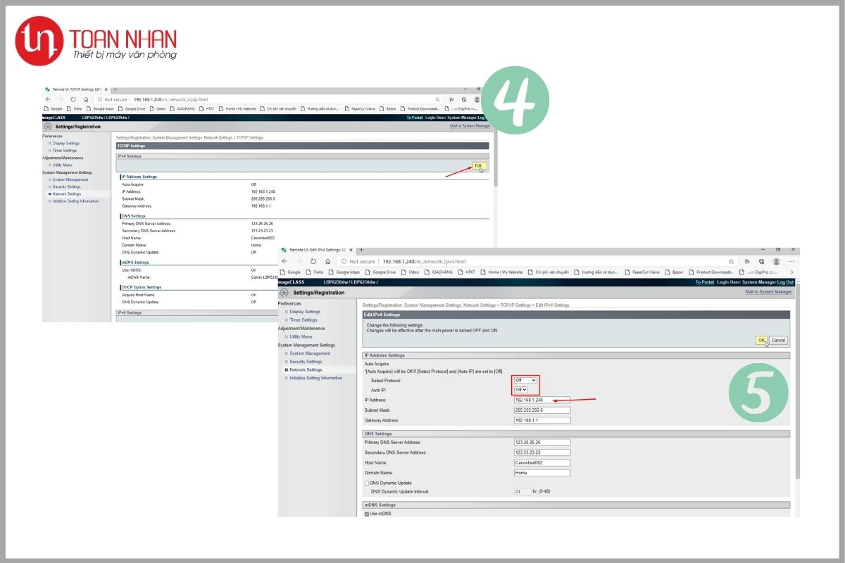The height and width of the screenshot is (563, 845).
Task: Click Log Out link in front window
Action: (x=785, y=281)
